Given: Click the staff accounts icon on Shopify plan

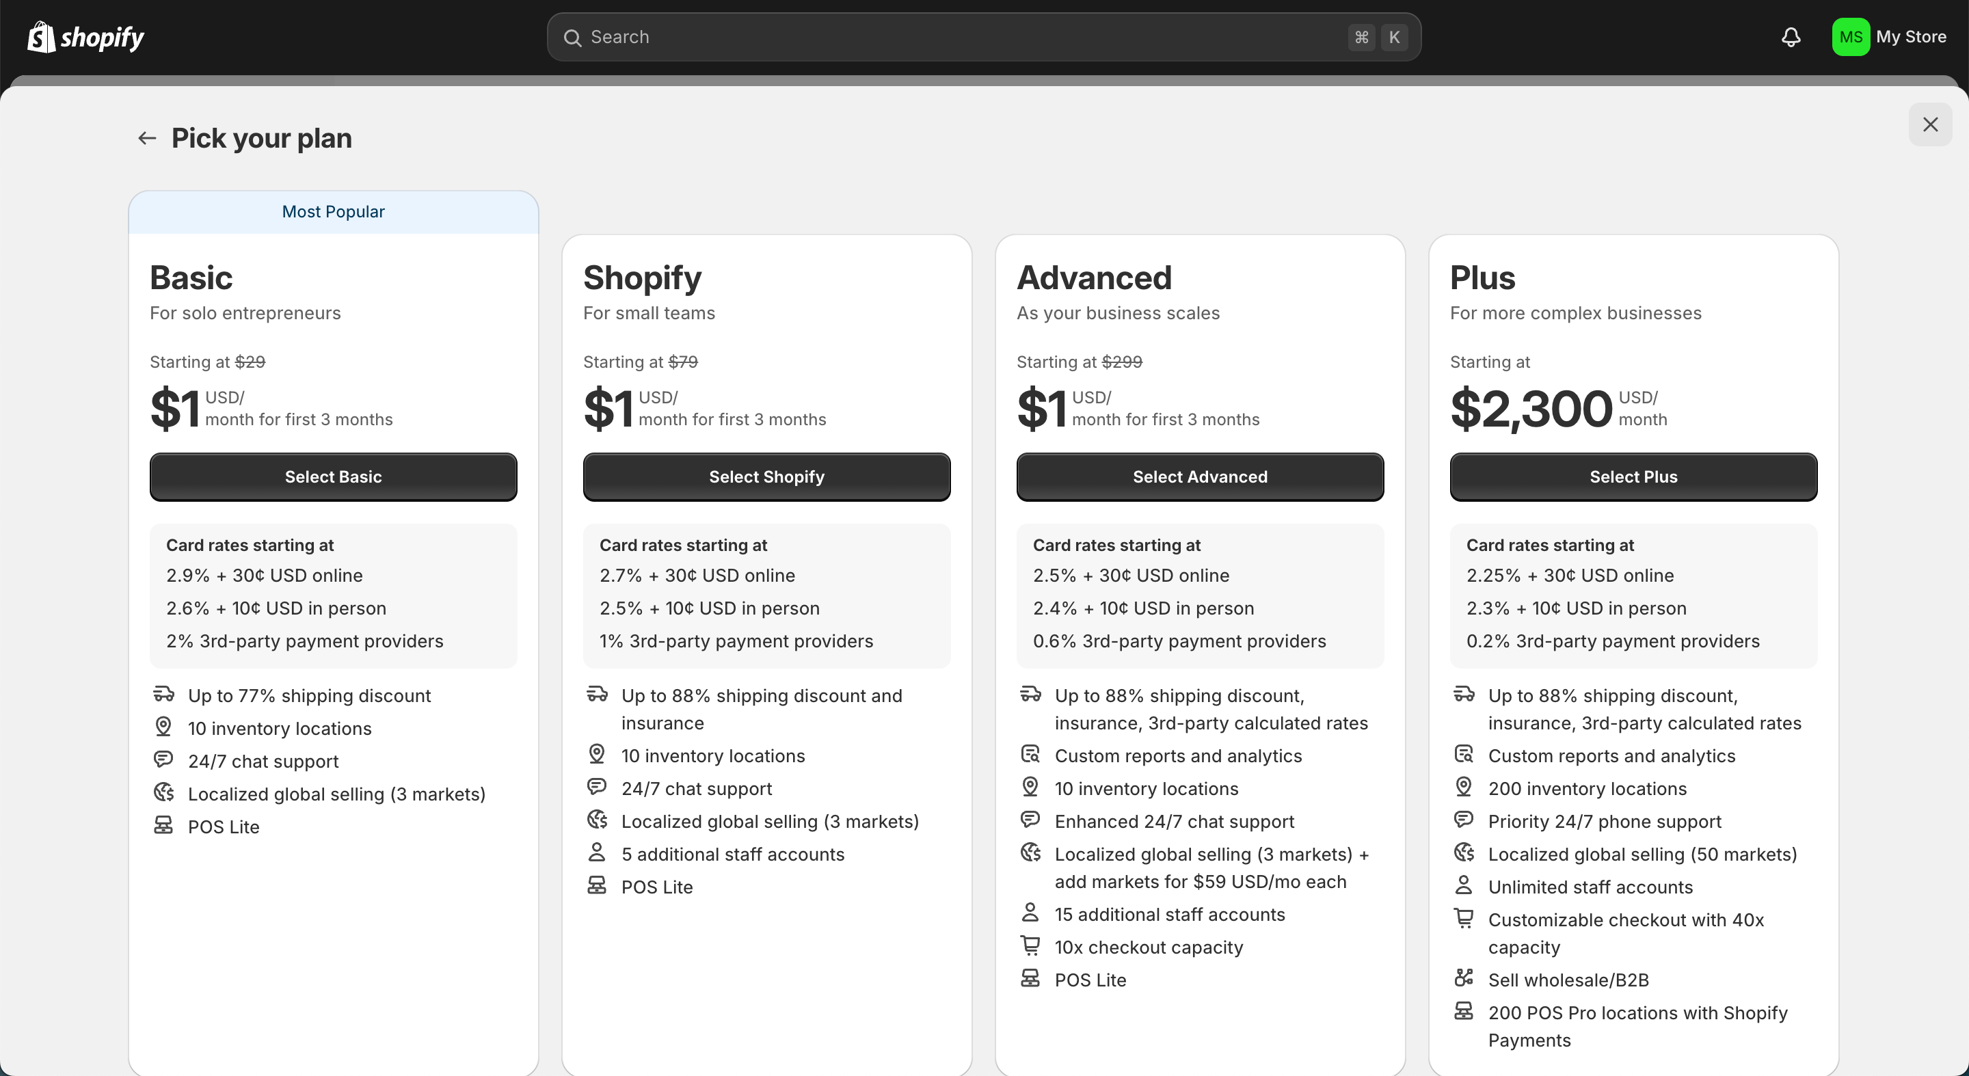Looking at the screenshot, I should click(x=598, y=852).
